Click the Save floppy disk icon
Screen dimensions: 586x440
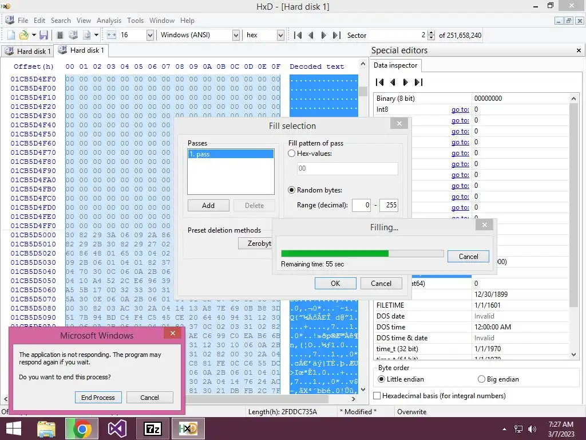pos(43,35)
